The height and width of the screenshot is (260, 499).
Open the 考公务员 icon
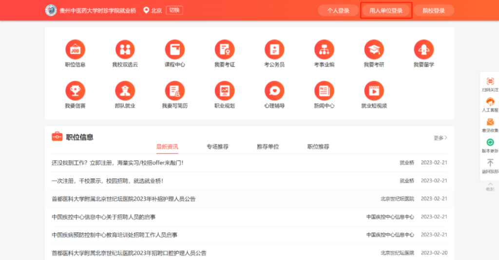(274, 50)
